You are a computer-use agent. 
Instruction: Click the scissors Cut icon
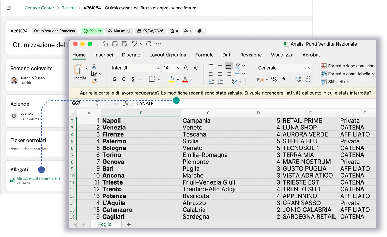(x=94, y=66)
